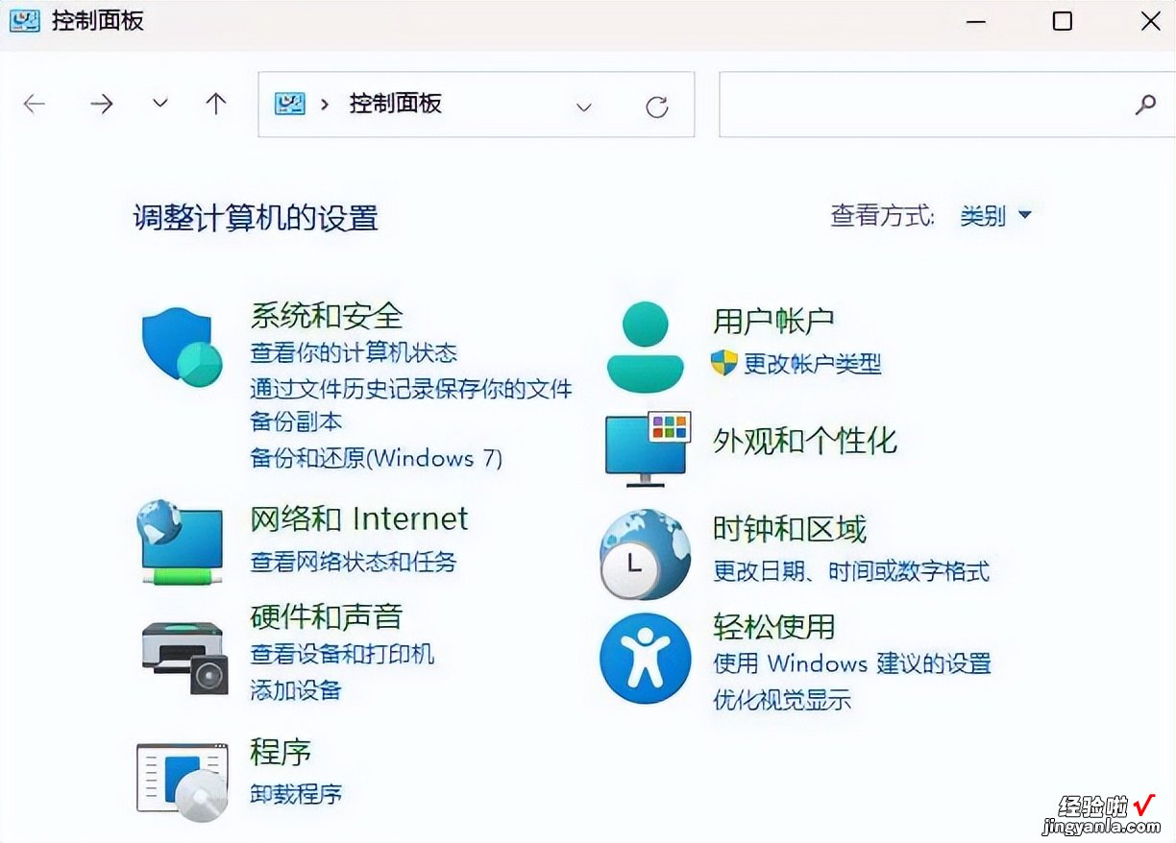Open 网络和 Internet category link
This screenshot has height=843, width=1176.
(359, 519)
